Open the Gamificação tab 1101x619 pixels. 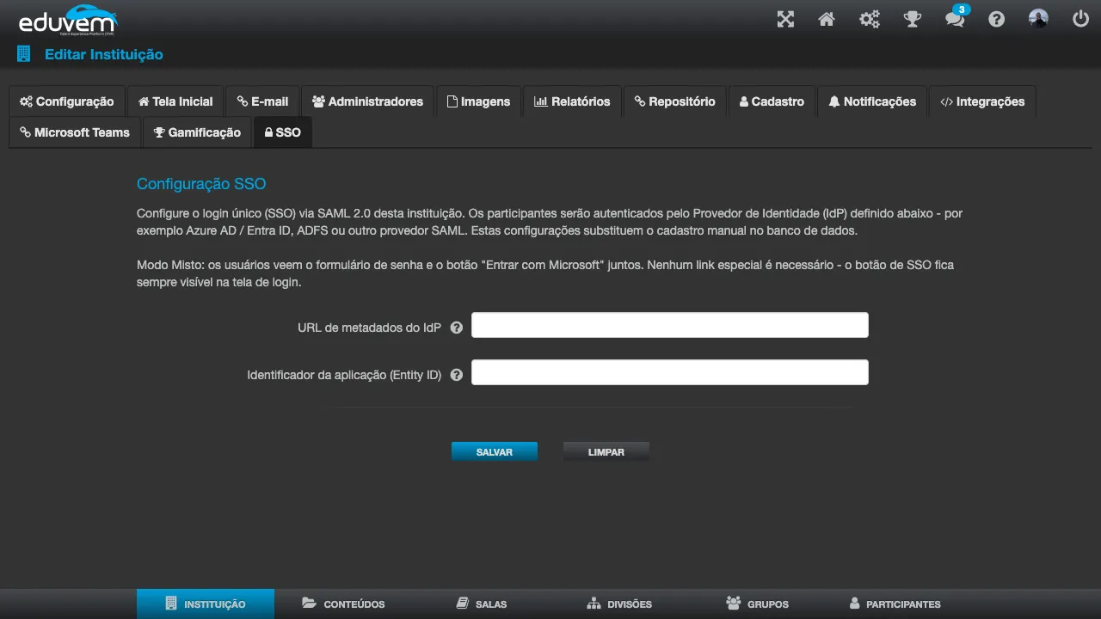click(x=198, y=132)
